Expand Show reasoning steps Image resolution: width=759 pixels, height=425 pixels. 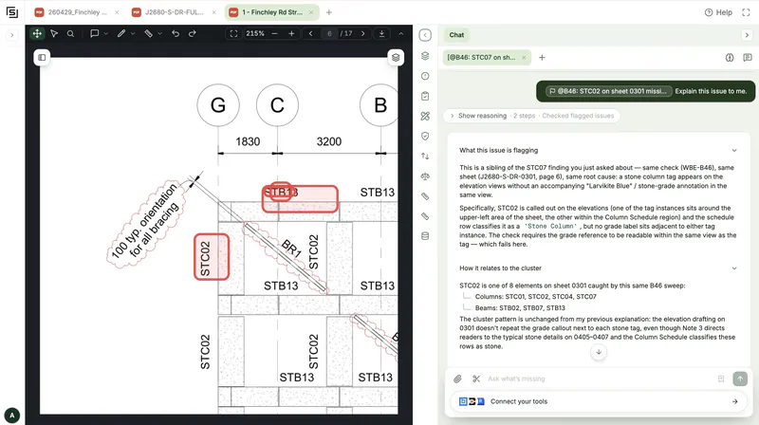pyautogui.click(x=531, y=116)
